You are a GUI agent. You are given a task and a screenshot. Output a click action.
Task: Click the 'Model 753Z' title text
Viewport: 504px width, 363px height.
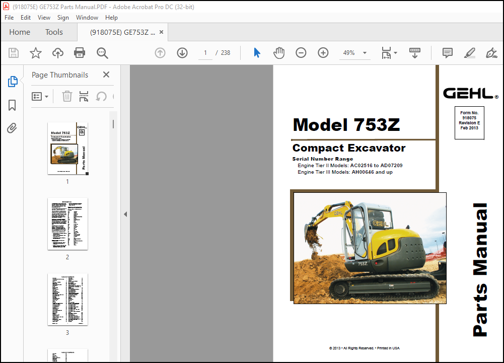click(346, 125)
